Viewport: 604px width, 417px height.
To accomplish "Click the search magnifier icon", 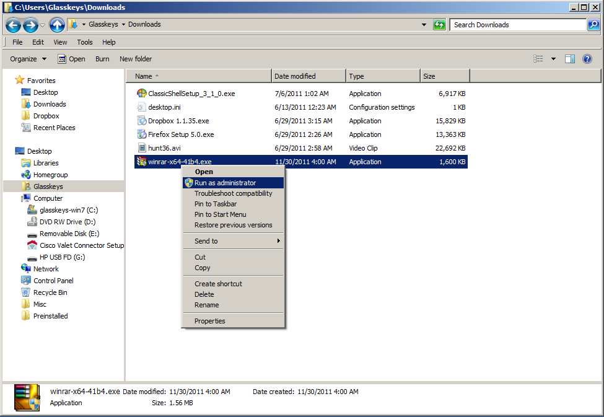I will (x=593, y=25).
